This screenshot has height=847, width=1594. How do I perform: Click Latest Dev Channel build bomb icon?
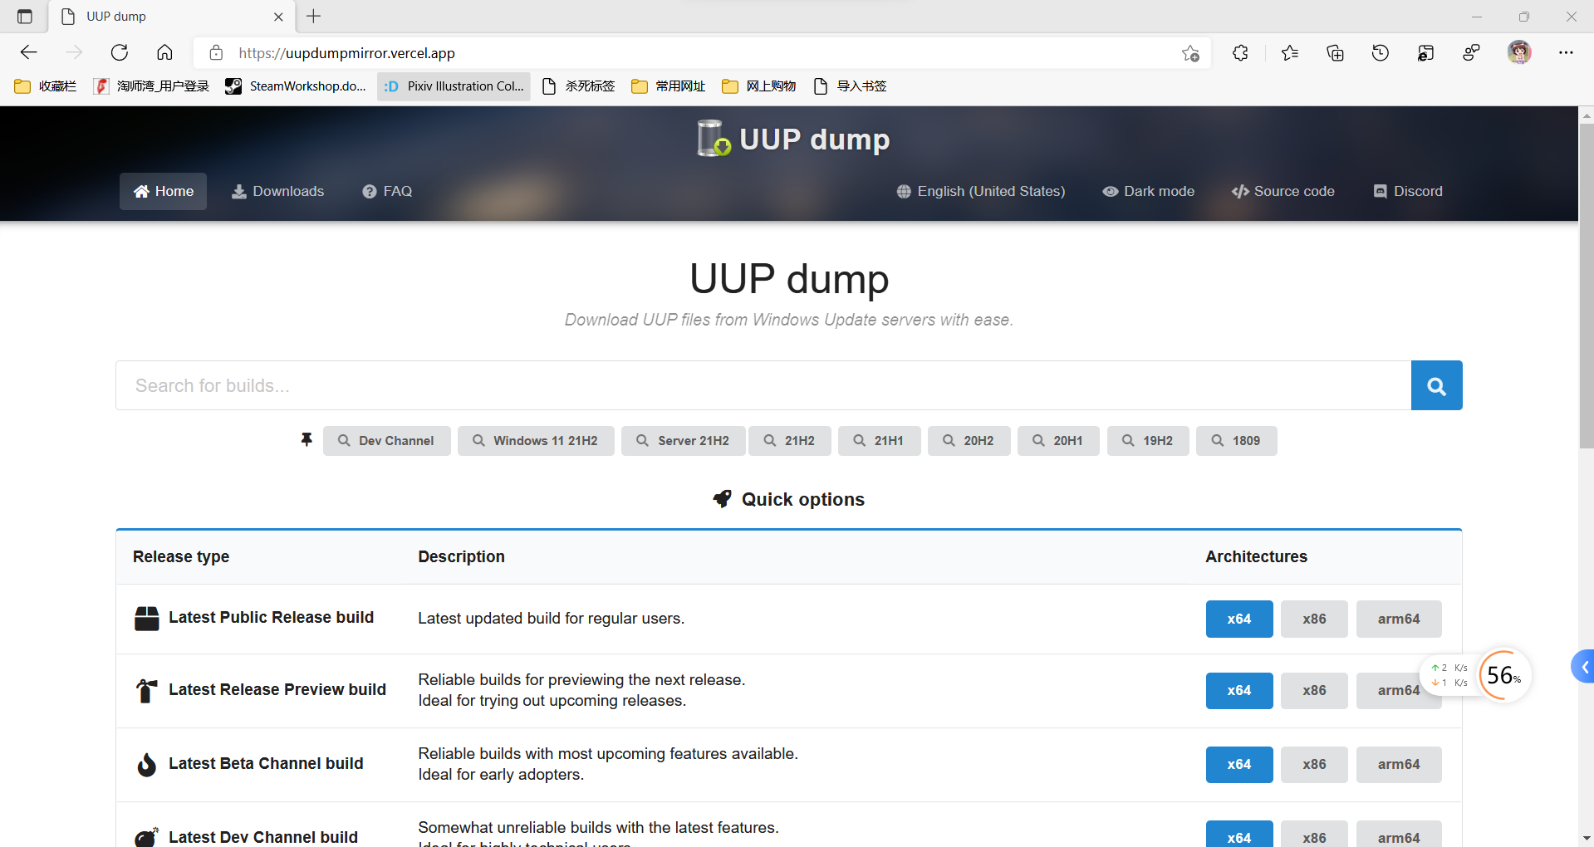coord(147,837)
